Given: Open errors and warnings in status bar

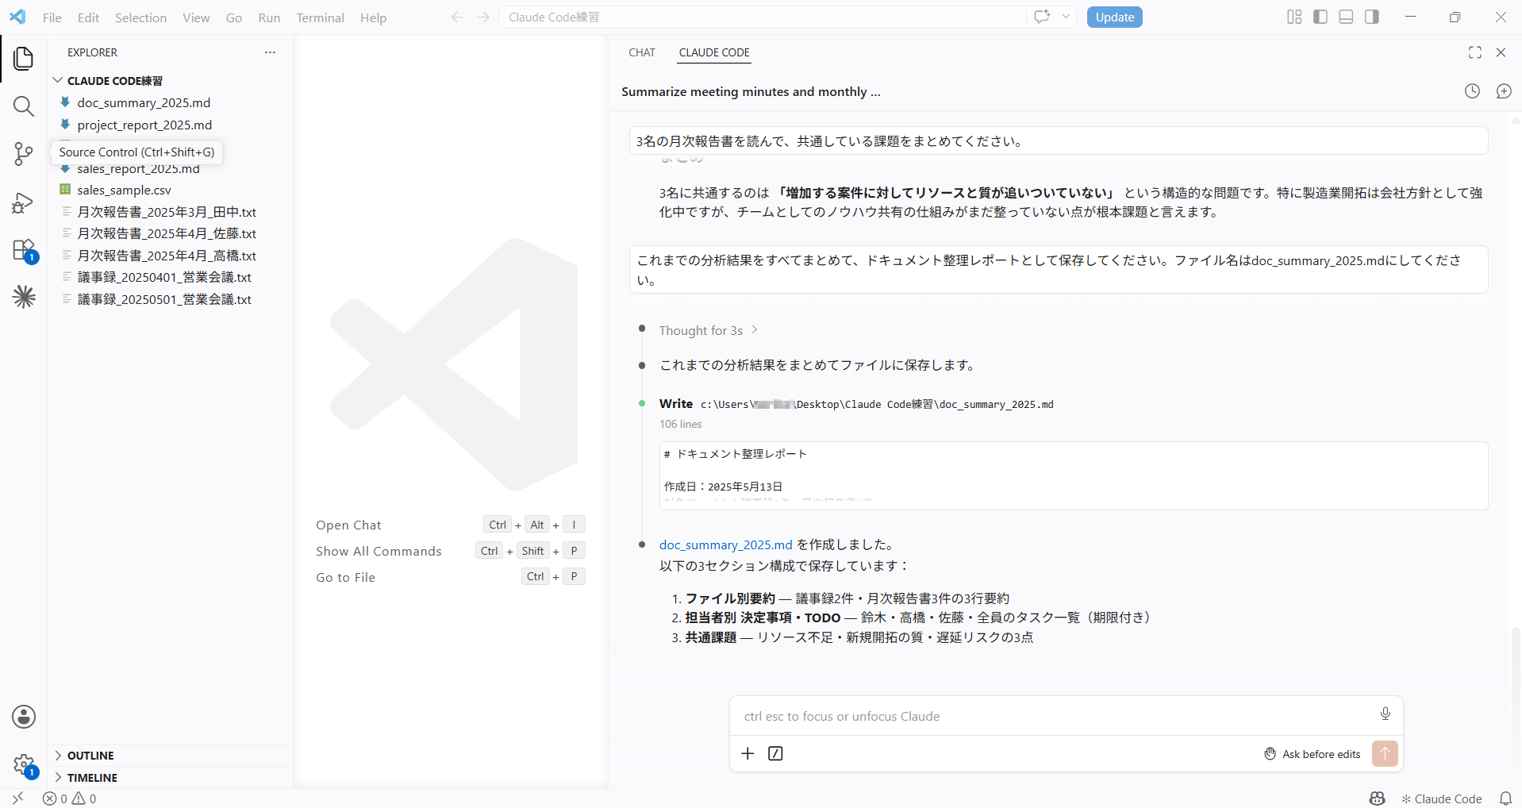Looking at the screenshot, I should pos(70,798).
